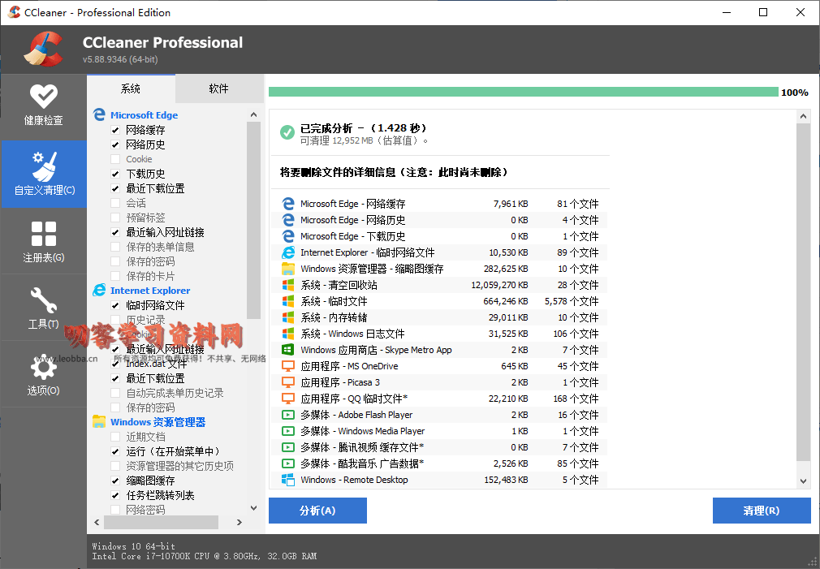Viewport: 820px width, 569px height.
Task: Click the 分析(A) button
Action: pyautogui.click(x=317, y=511)
